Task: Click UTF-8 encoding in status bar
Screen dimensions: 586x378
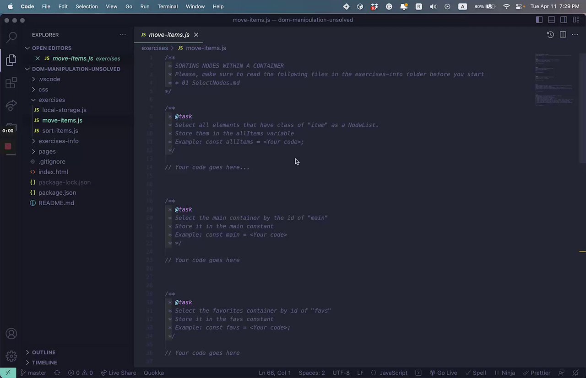Action: (x=341, y=373)
